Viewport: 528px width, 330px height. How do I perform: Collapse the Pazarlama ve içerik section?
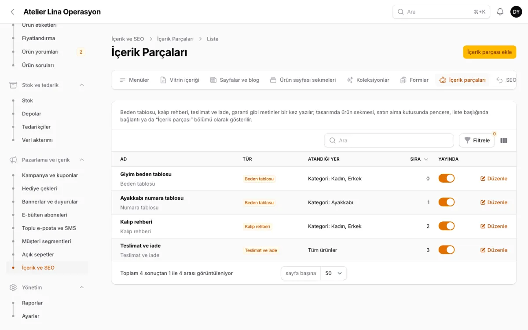(82, 160)
